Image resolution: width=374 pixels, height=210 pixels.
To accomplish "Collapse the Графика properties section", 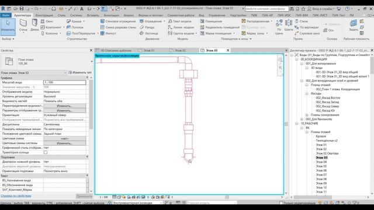I will coord(87,78).
